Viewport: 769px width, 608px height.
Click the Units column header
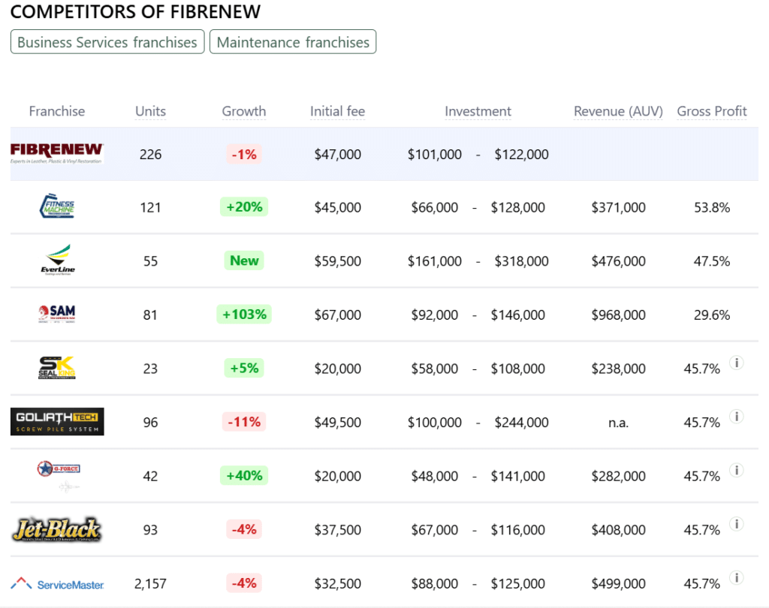(x=150, y=111)
